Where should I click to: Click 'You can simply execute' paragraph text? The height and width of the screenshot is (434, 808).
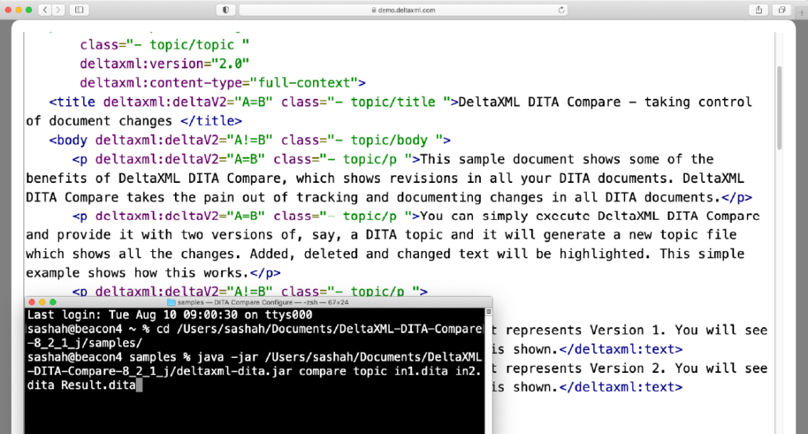[504, 216]
